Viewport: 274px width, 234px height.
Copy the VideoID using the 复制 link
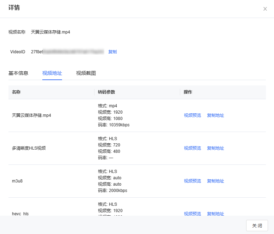(x=112, y=52)
